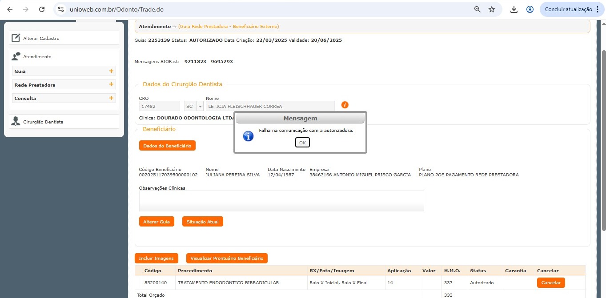
Task: Expand the Guia section plus sign
Action: (x=111, y=71)
